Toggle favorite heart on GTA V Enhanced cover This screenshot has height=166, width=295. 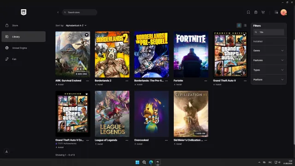tap(87, 94)
